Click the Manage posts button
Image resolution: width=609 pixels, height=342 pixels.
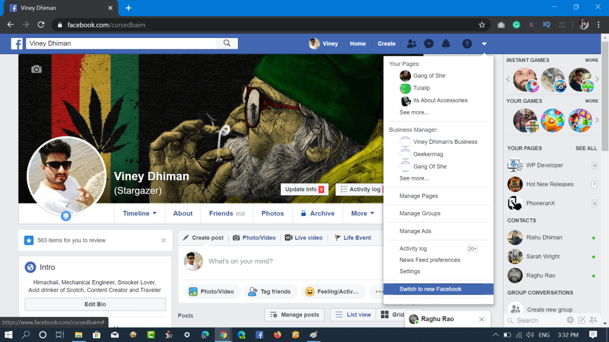(x=294, y=315)
